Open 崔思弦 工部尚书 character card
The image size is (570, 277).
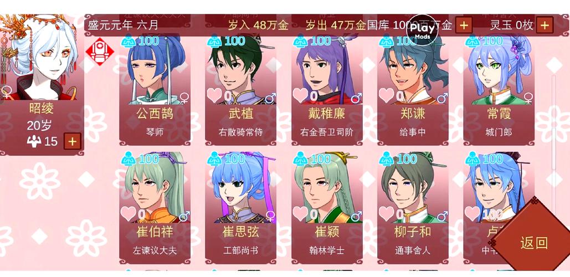point(240,208)
